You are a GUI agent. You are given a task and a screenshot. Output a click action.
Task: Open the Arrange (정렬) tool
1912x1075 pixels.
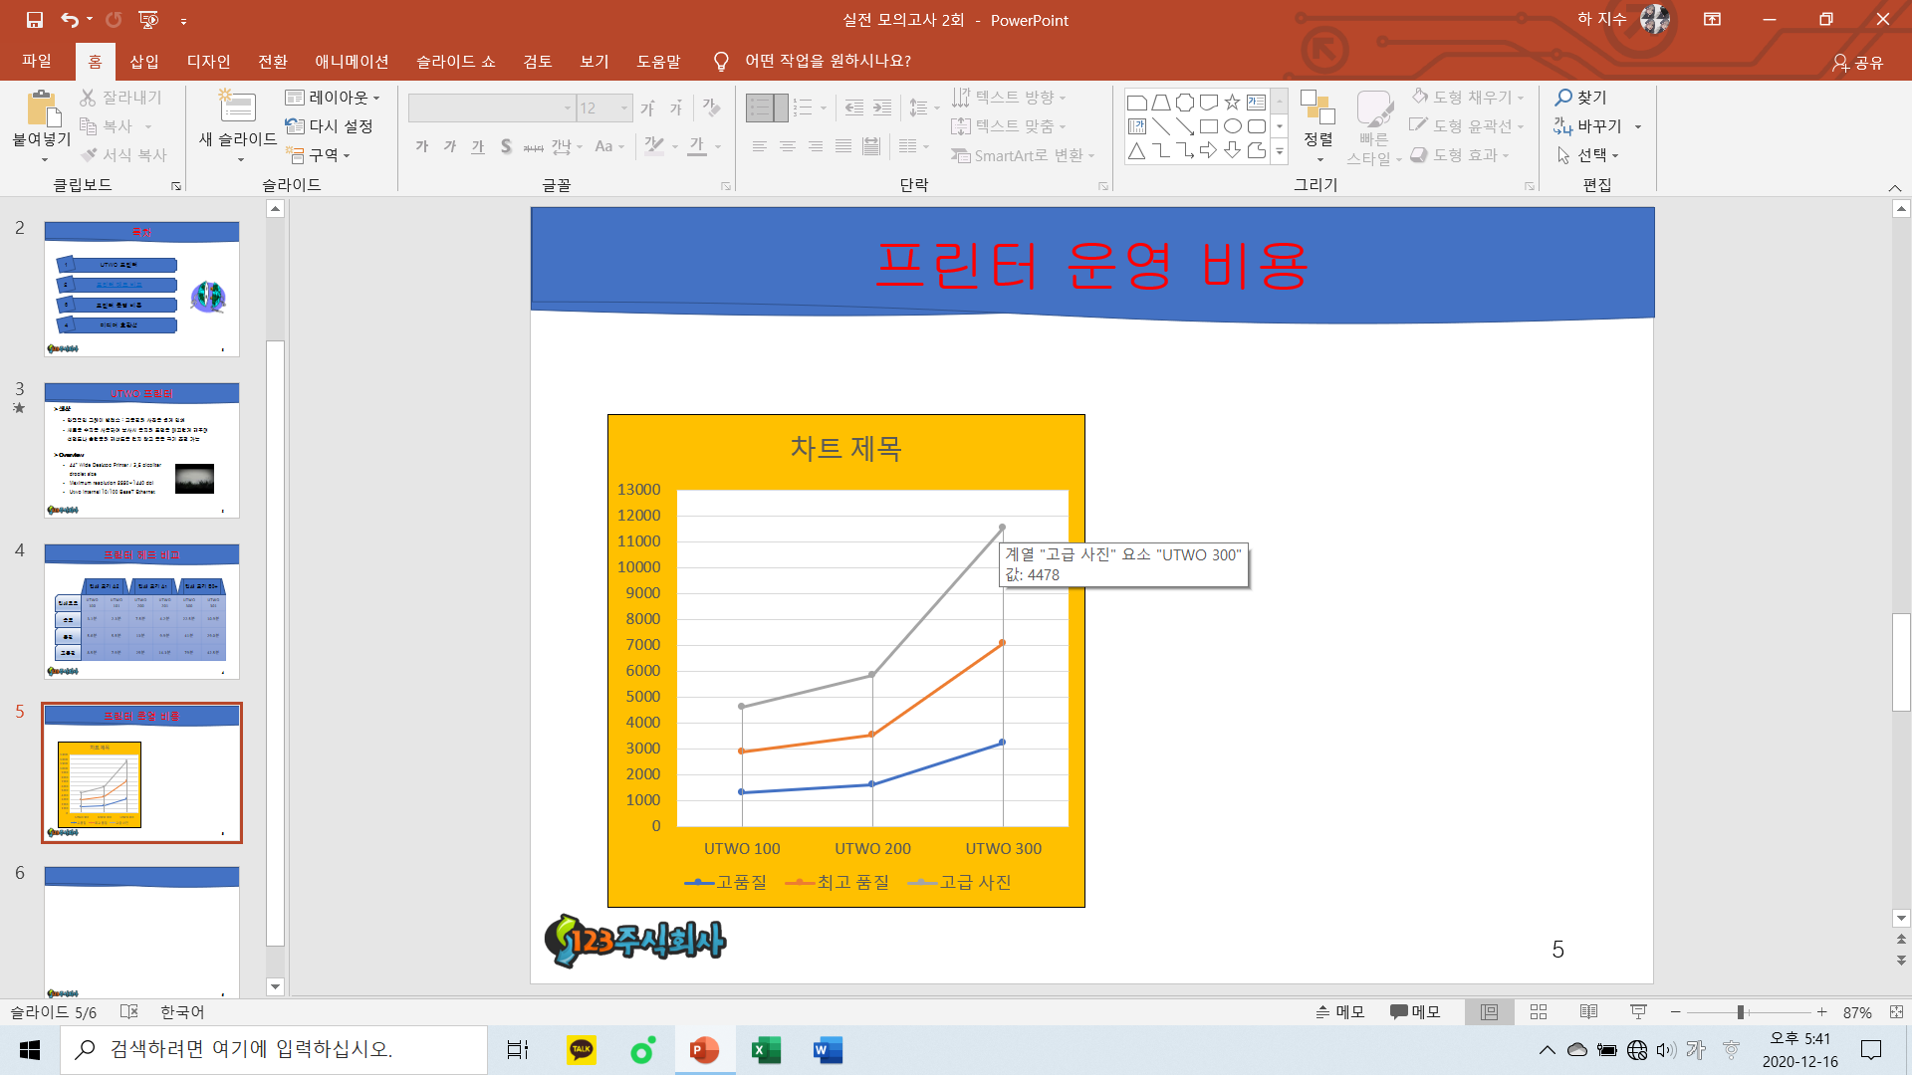tap(1317, 119)
